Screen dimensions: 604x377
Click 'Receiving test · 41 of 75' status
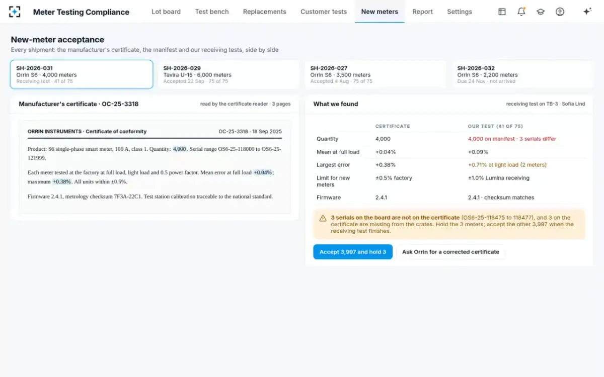click(44, 81)
